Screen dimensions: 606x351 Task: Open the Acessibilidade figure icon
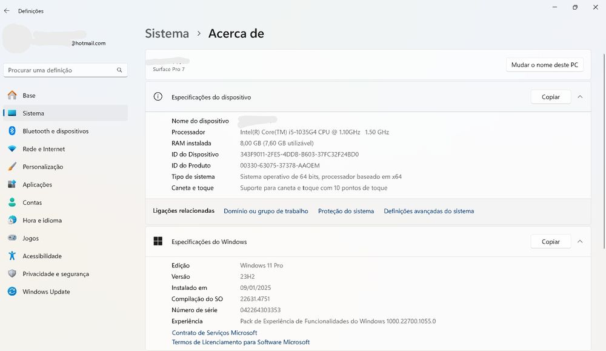click(x=12, y=255)
